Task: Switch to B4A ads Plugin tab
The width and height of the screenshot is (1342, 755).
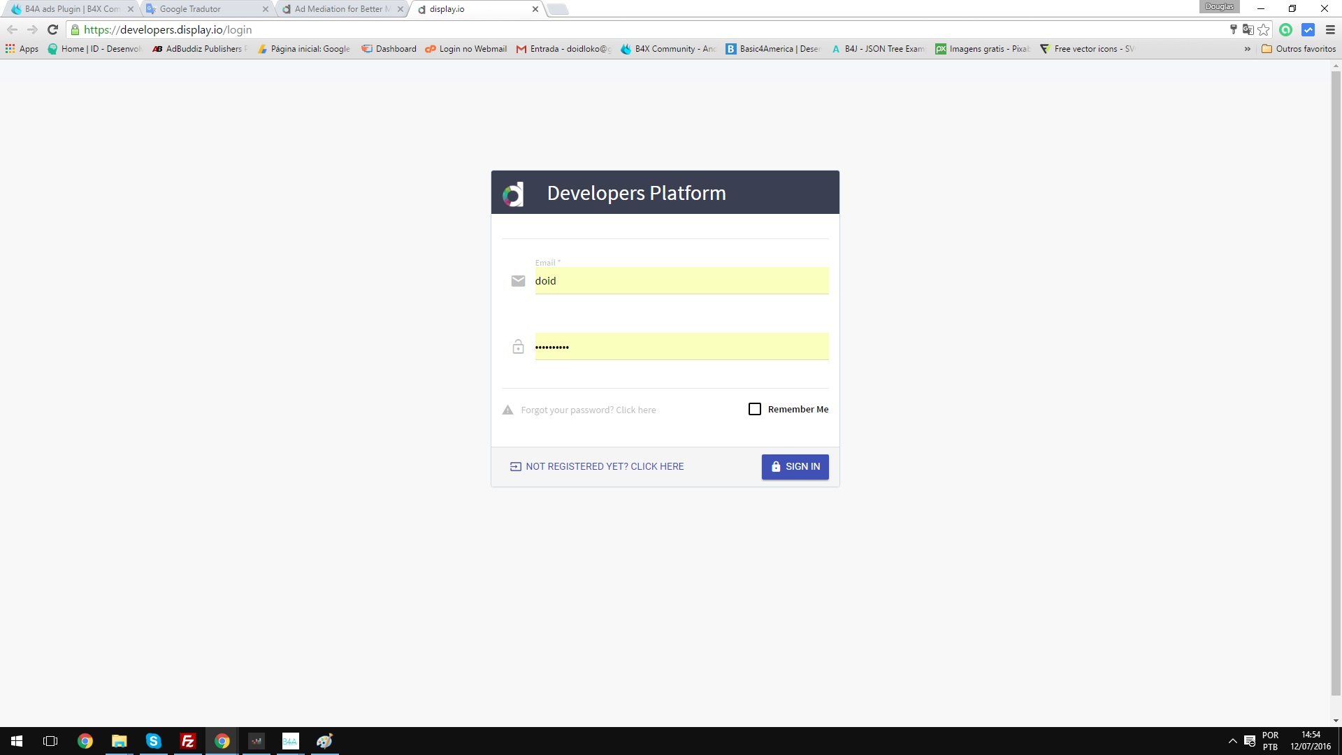Action: click(x=70, y=9)
